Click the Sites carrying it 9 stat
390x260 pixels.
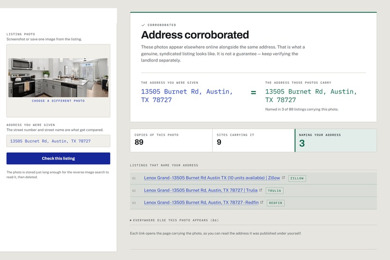coord(254,140)
